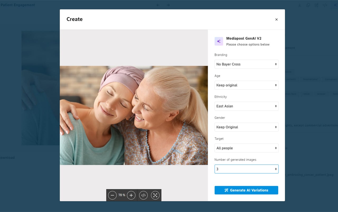Click the edit icon in top bar
338x212 pixels.
(x=316, y=5)
